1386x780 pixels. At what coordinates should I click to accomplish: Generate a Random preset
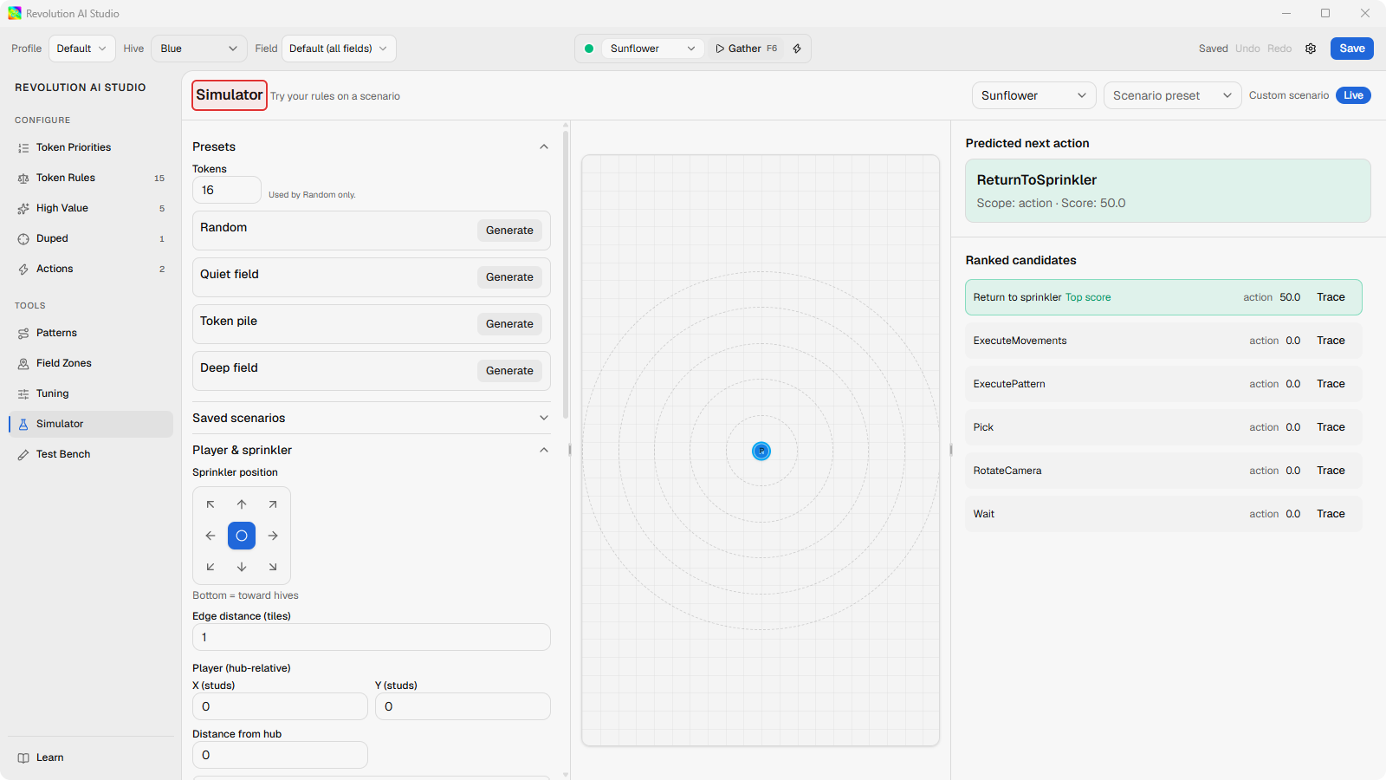pyautogui.click(x=509, y=231)
